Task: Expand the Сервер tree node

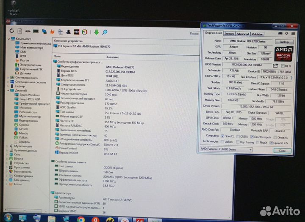Action: coord(8,86)
